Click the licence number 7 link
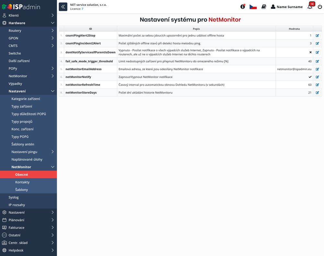324x256 pixels. (x=82, y=9)
